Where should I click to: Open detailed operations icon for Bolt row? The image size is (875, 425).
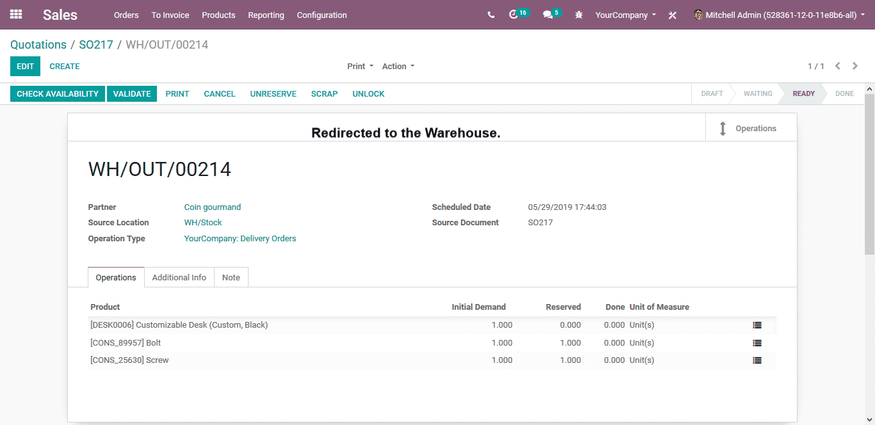point(757,343)
